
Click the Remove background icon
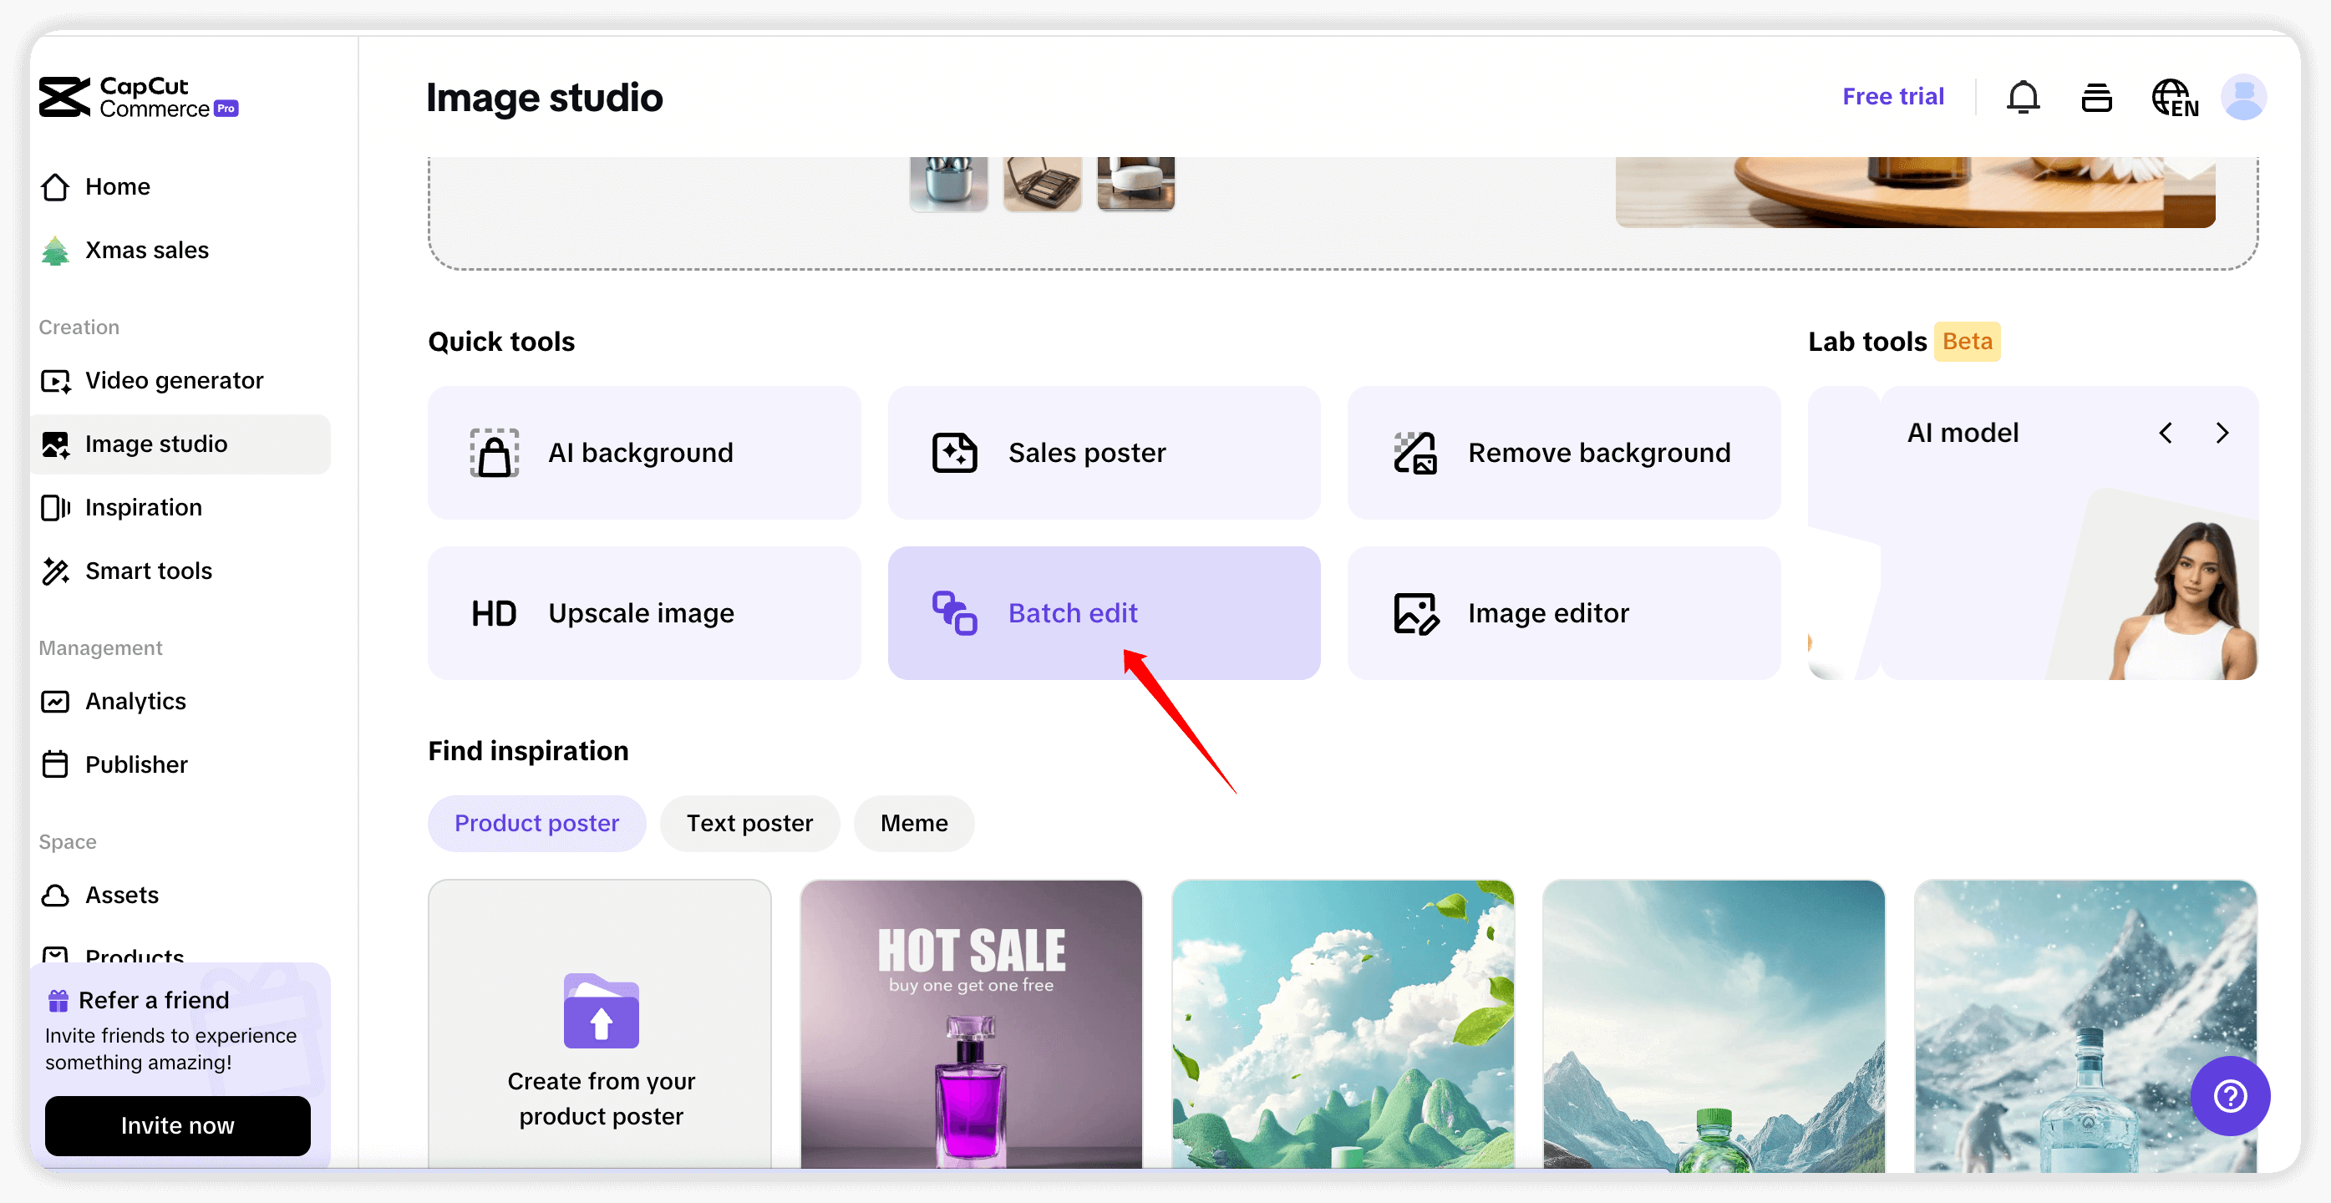(x=1414, y=453)
